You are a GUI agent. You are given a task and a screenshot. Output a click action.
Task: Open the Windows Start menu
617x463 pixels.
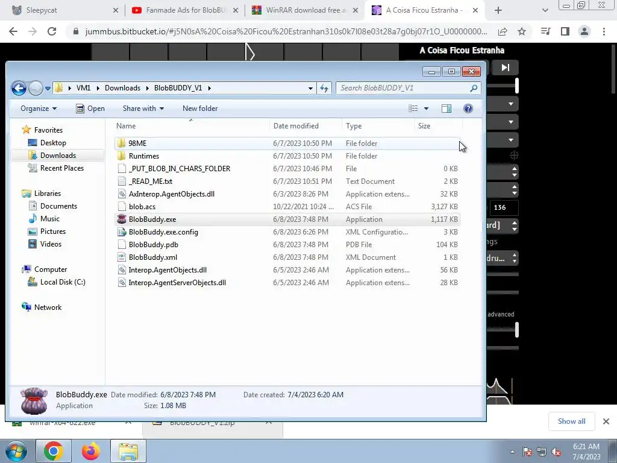tap(16, 451)
